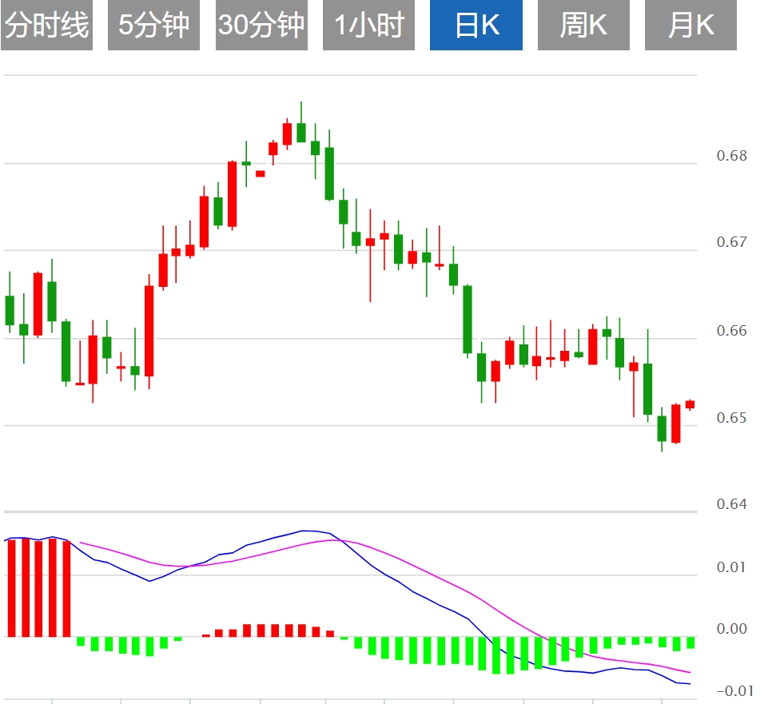Click the 0.68 price axis label
Viewport: 768px width, 704px height.
click(x=731, y=155)
